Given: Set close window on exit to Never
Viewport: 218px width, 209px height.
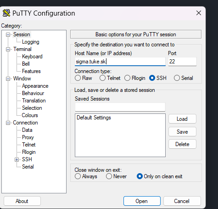Looking at the screenshot, I should click(109, 176).
